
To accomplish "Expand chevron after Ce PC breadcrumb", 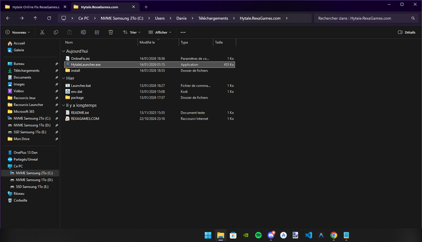I will [95, 18].
